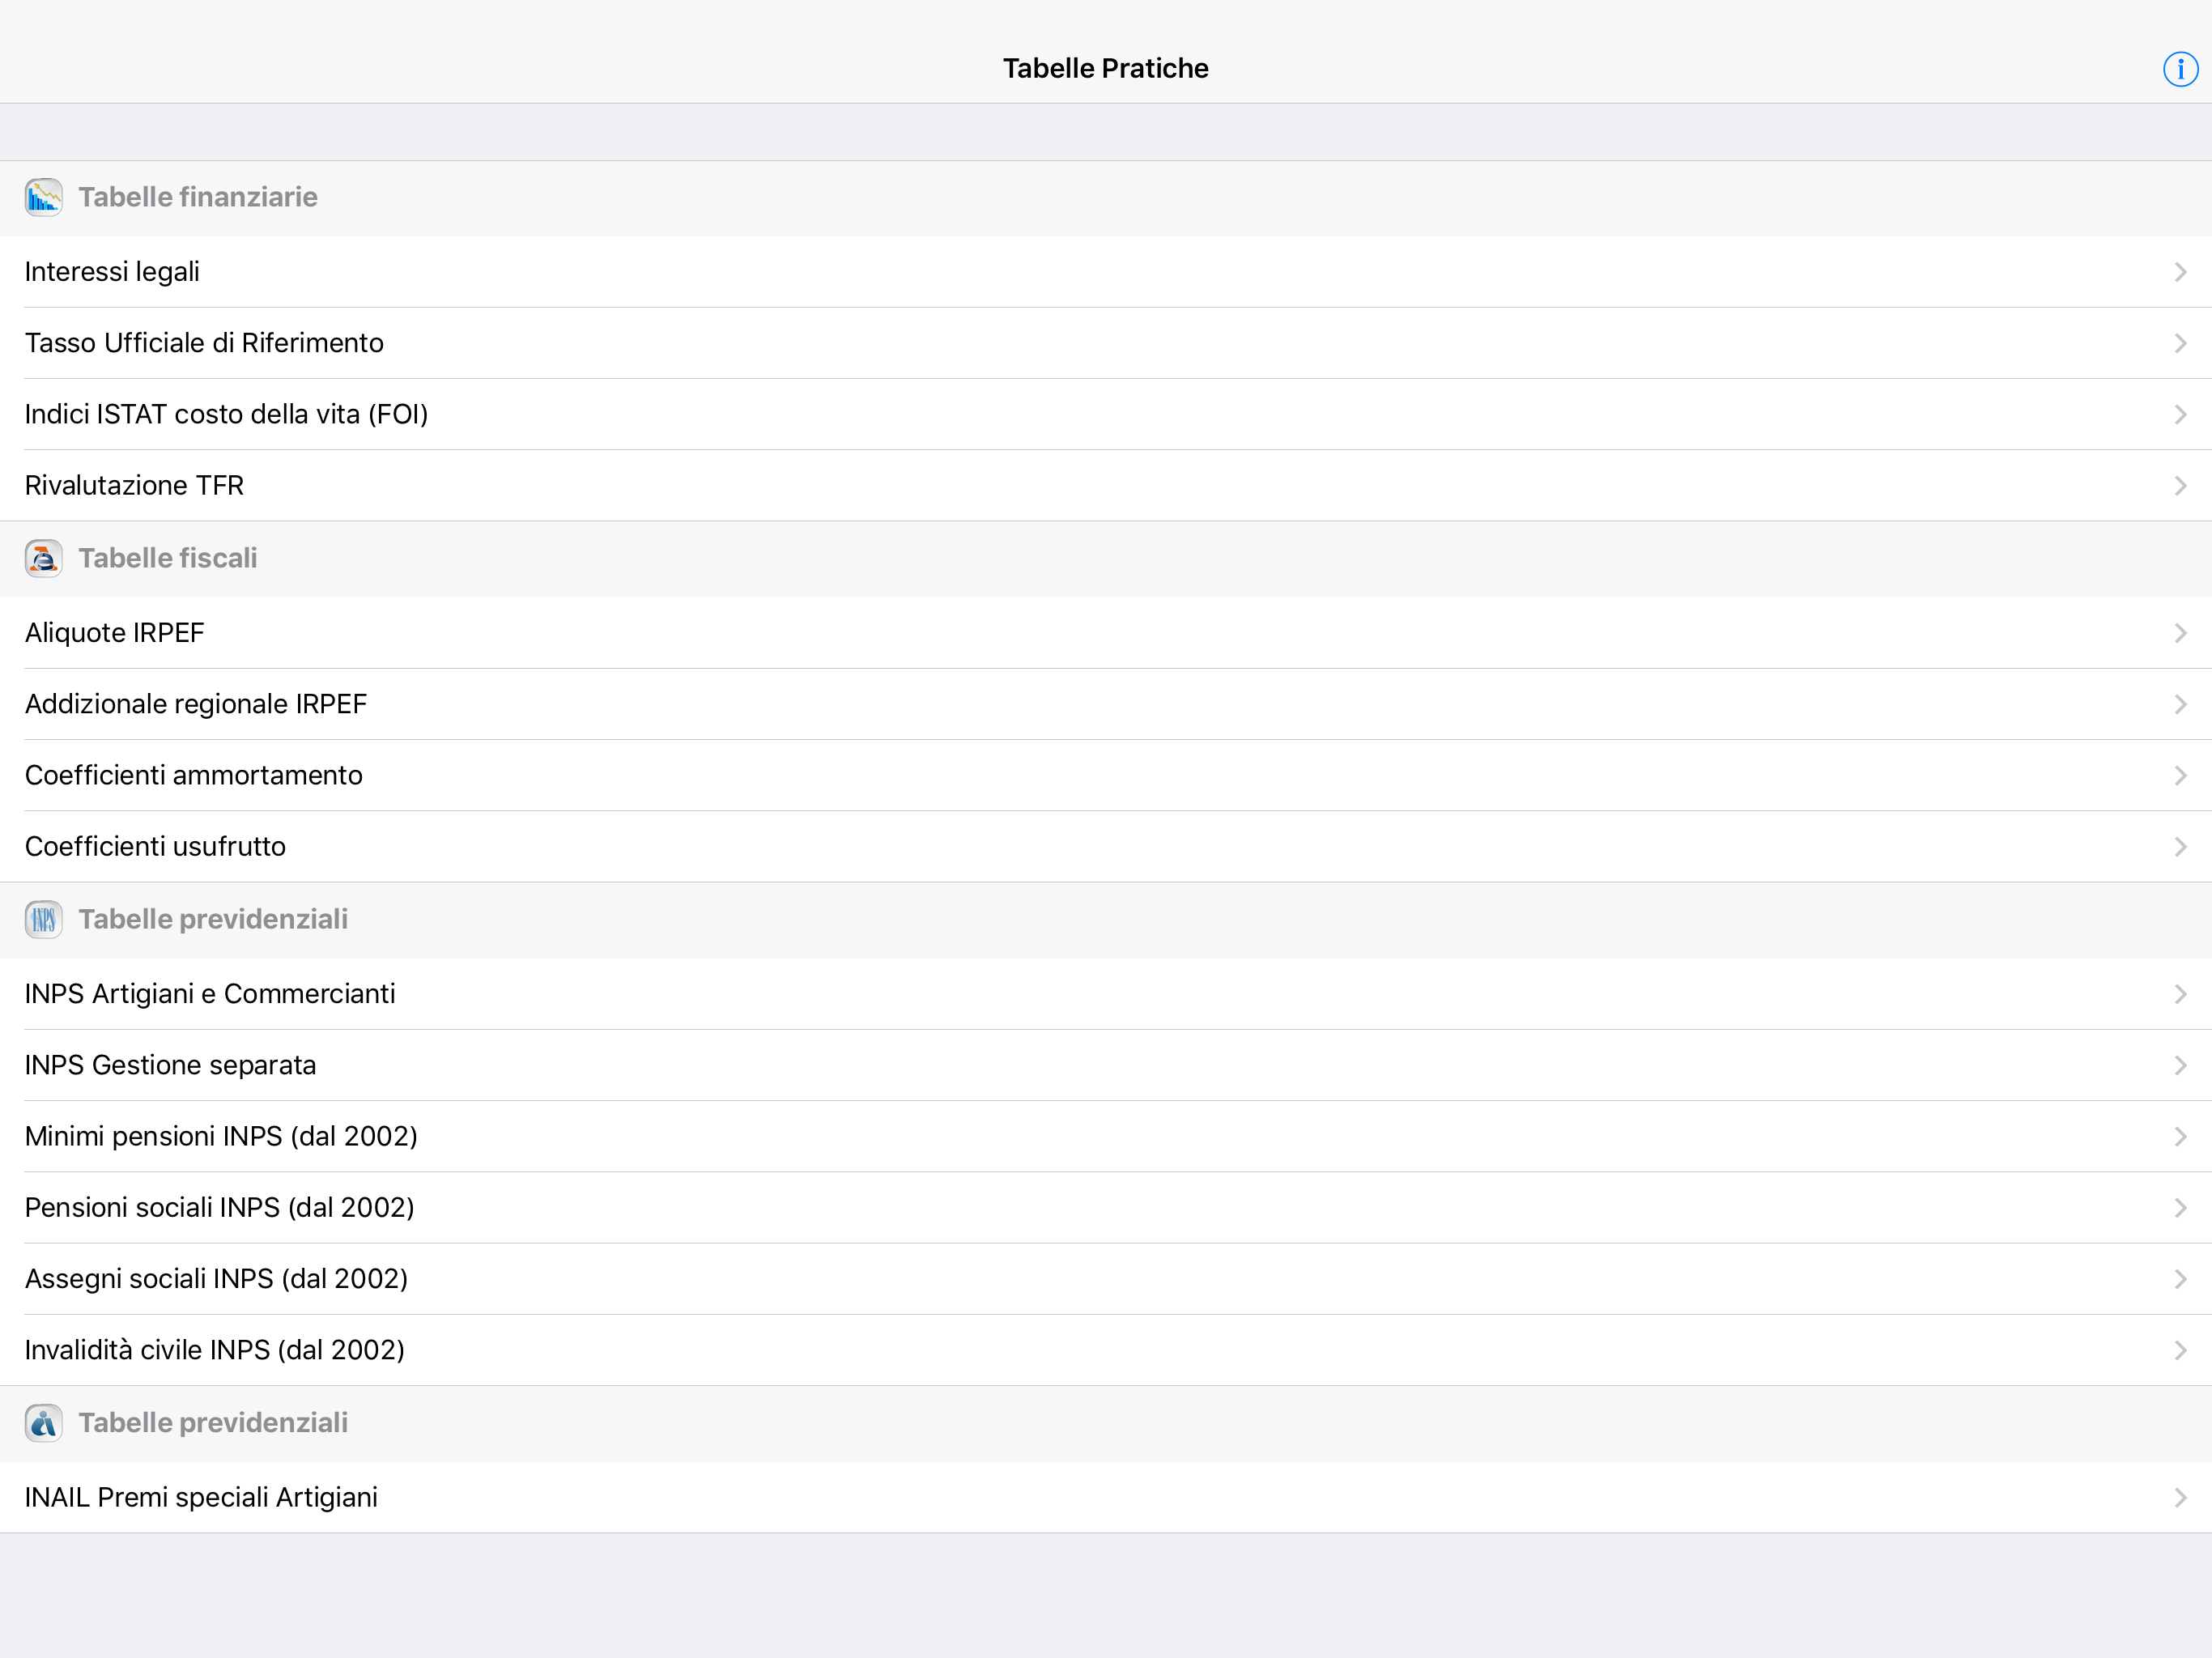
Task: Click the Tabelle finanziarie chart icon
Action: [44, 198]
